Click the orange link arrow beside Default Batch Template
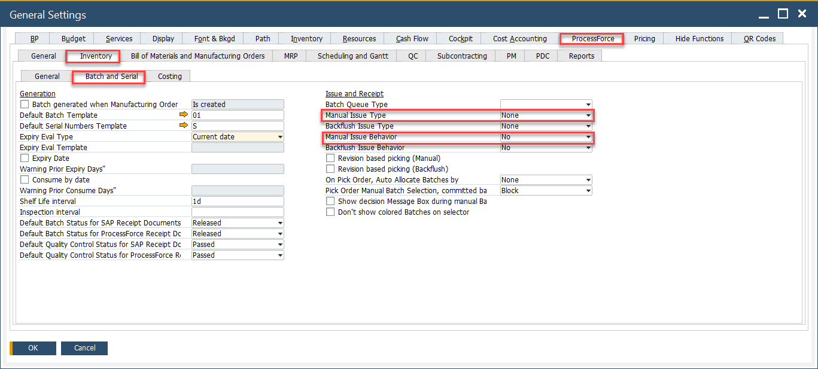This screenshot has height=369, width=818. point(184,114)
